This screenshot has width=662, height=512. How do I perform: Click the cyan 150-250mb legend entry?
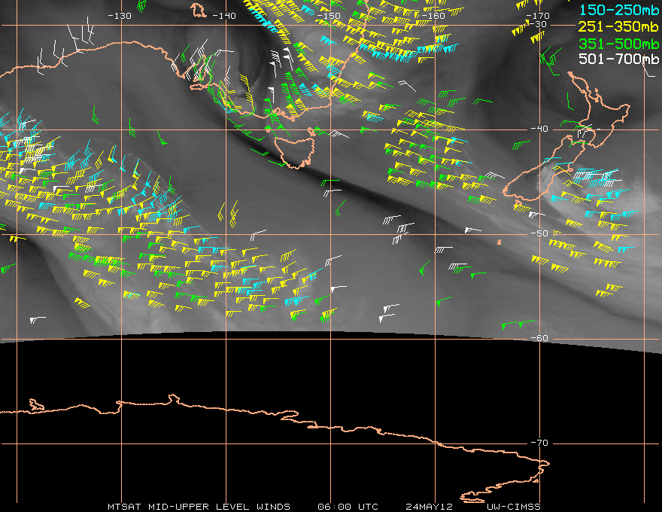pos(618,10)
